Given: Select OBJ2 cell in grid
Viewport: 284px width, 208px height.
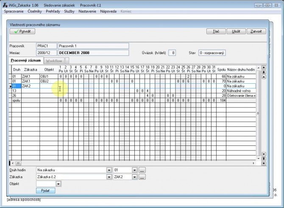Looking at the screenshot, I should pyautogui.click(x=49, y=81).
